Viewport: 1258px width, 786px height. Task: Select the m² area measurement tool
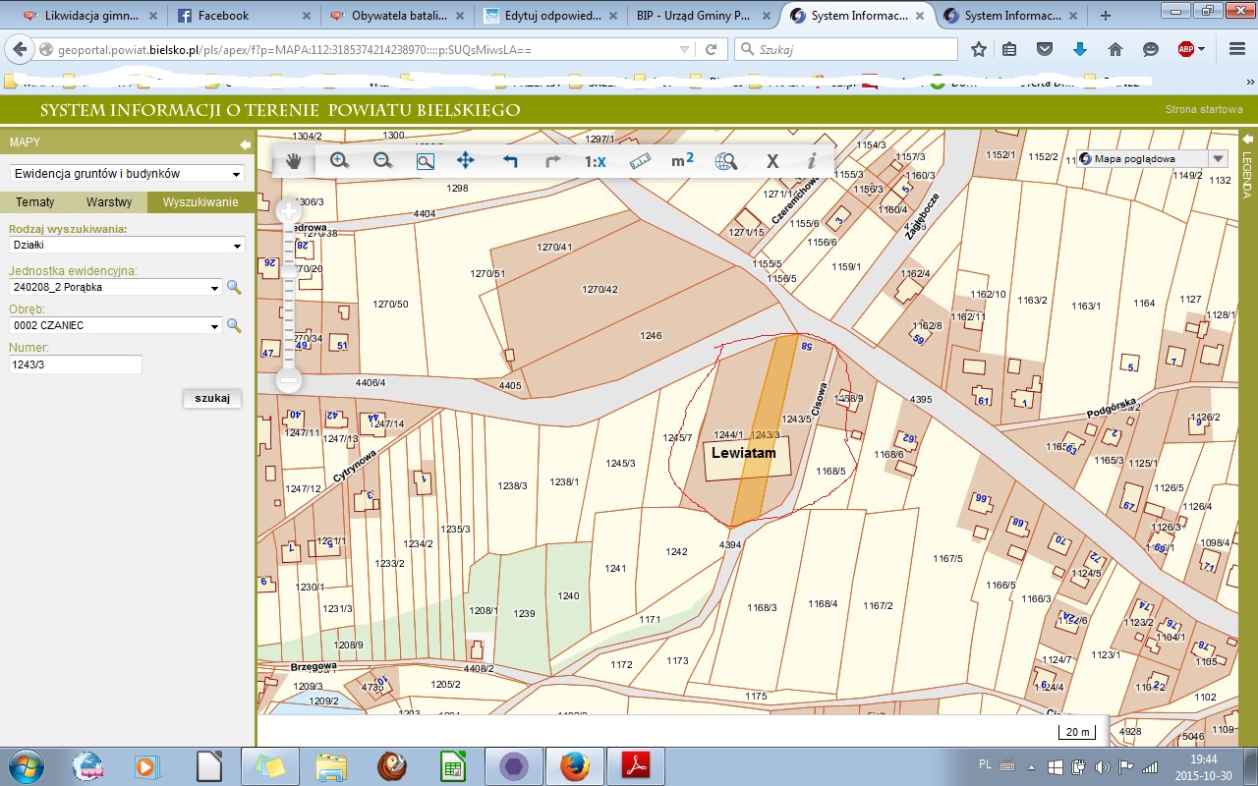682,161
